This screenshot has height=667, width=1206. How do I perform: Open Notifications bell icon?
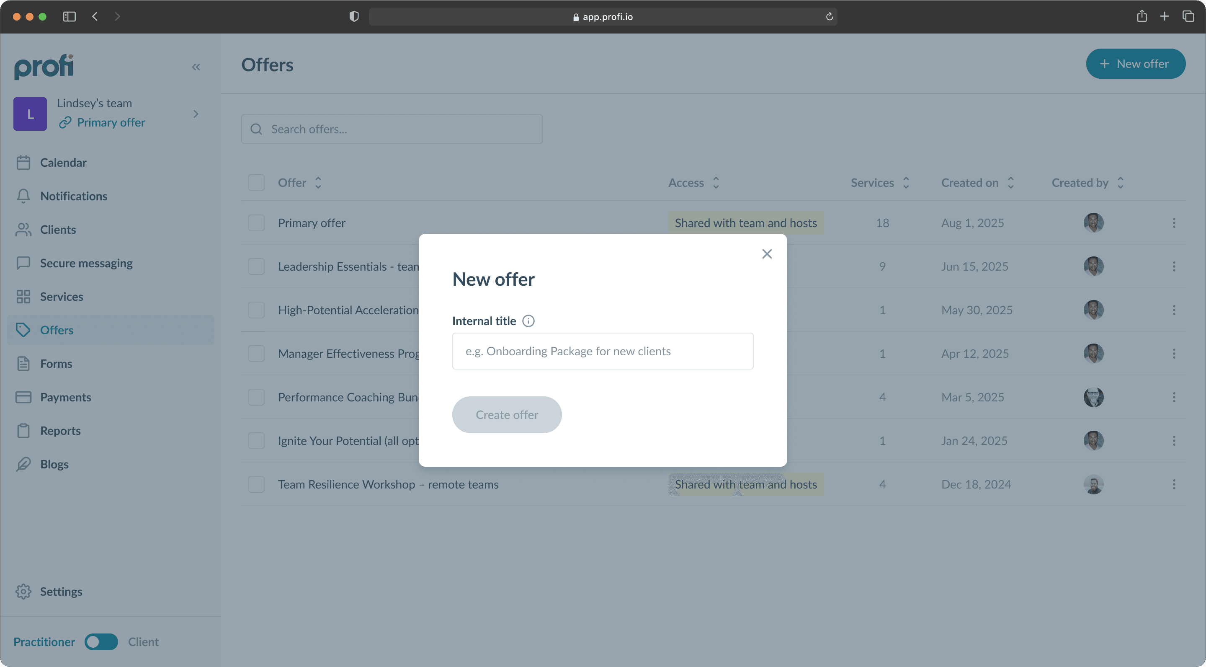tap(23, 196)
